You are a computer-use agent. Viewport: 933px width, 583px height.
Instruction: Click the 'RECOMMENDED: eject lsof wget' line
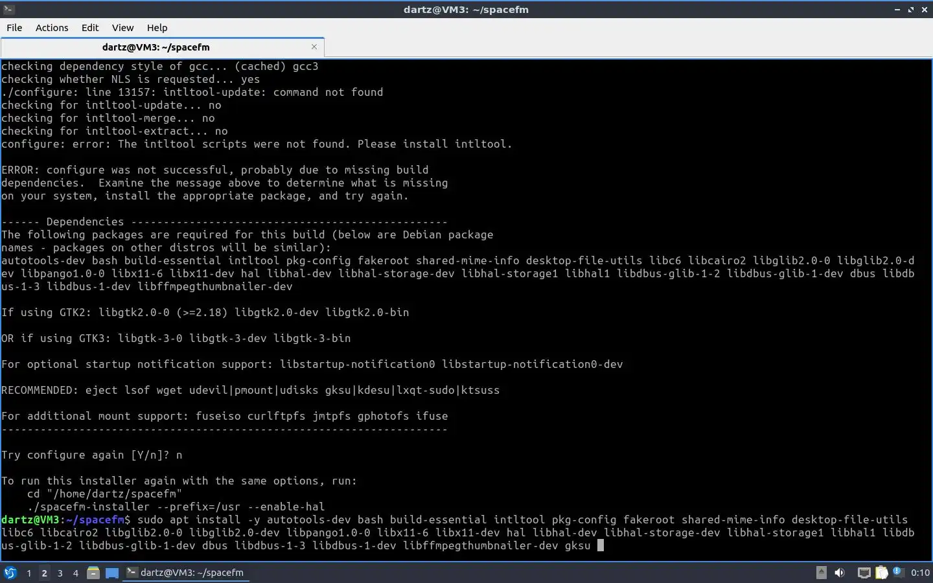coord(251,390)
